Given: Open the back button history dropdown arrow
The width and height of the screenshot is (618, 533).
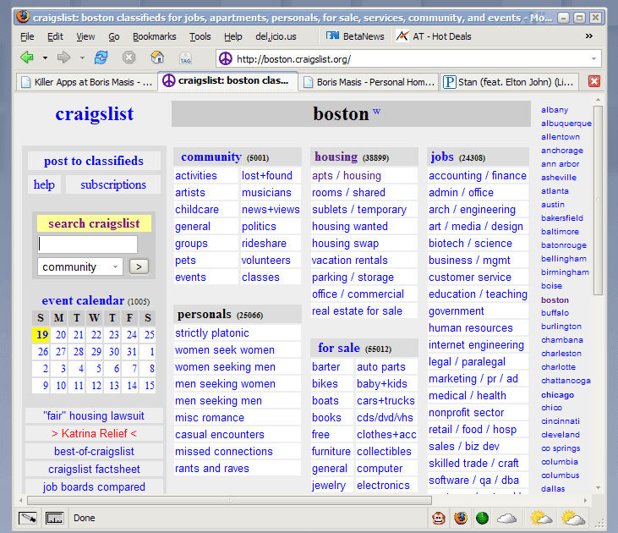Looking at the screenshot, I should 43,58.
